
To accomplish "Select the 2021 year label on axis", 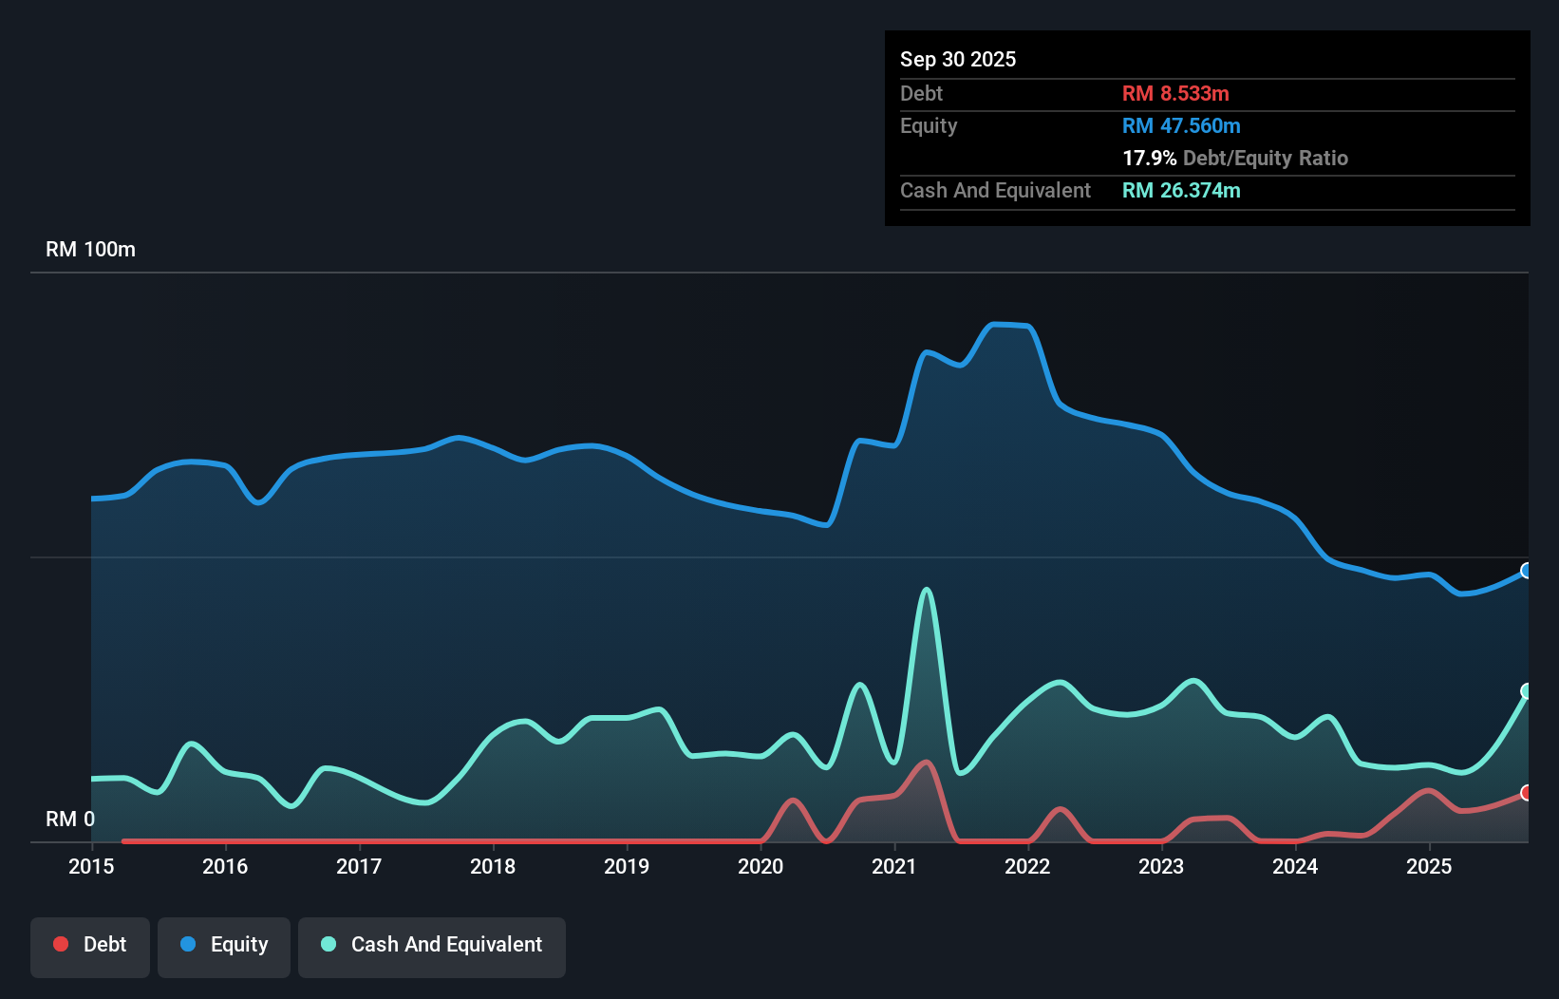I will point(893,867).
